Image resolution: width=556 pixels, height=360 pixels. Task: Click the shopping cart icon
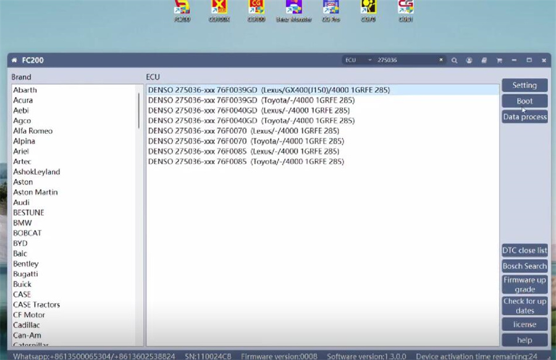[x=499, y=61]
